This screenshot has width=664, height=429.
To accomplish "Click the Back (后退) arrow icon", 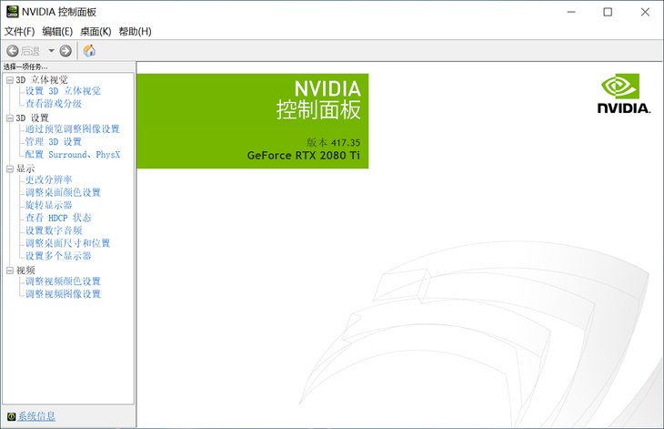I will coord(13,51).
